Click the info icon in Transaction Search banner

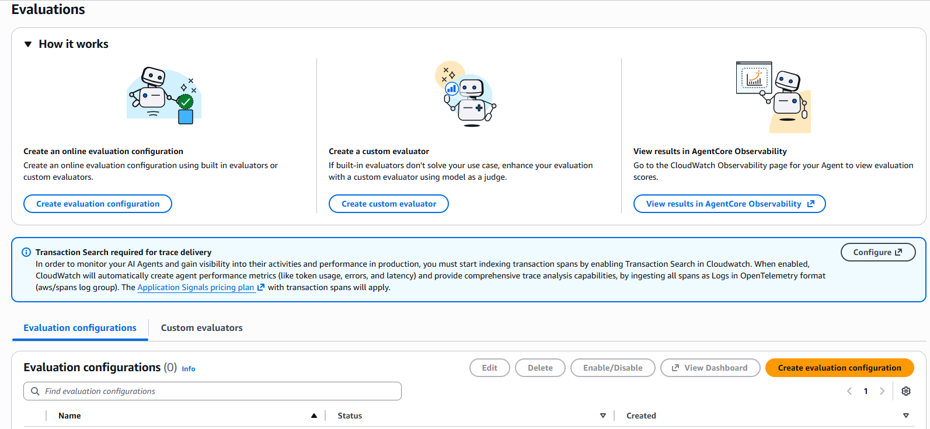coord(26,252)
